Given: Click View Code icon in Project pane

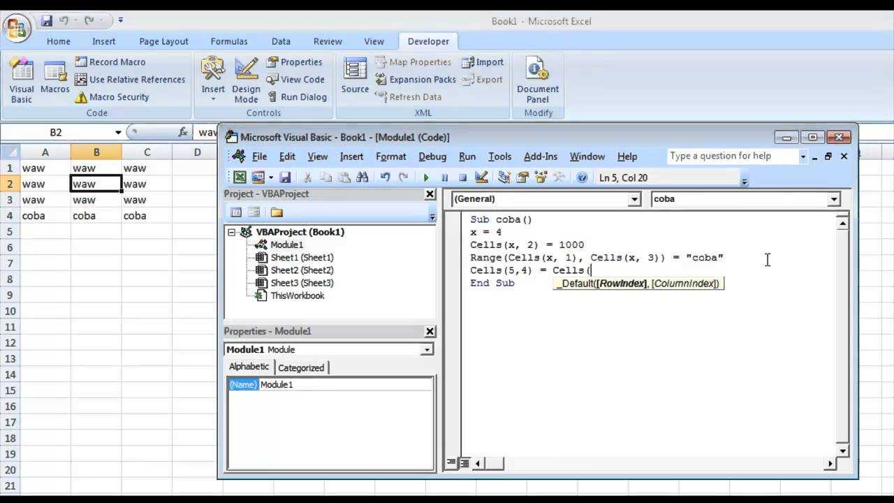Looking at the screenshot, I should (x=236, y=212).
